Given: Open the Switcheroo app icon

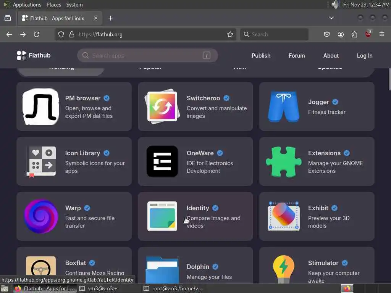Looking at the screenshot, I should [x=162, y=106].
